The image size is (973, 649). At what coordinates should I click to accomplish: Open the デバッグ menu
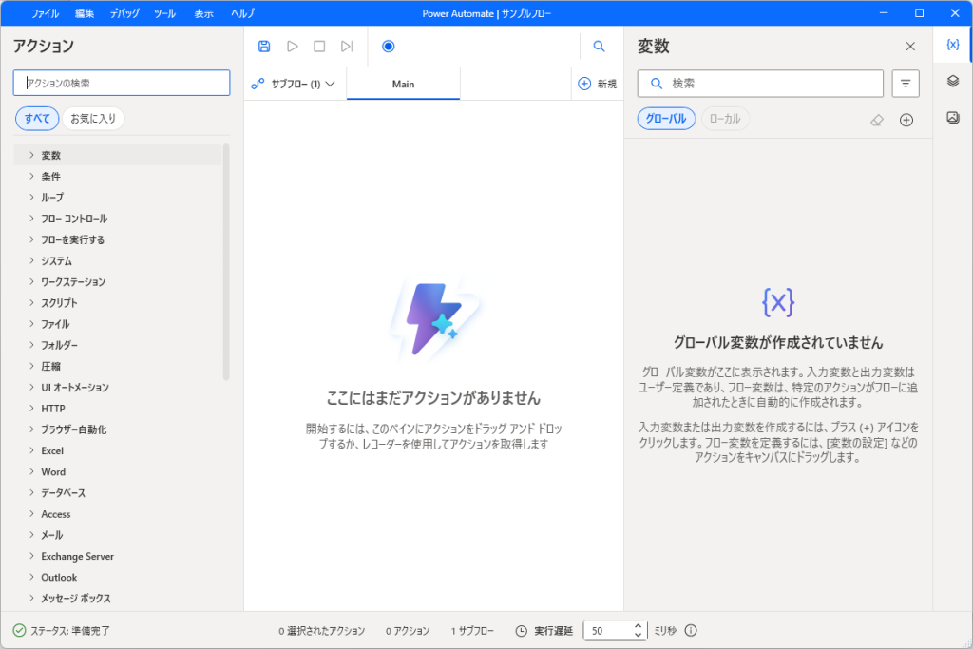[124, 13]
